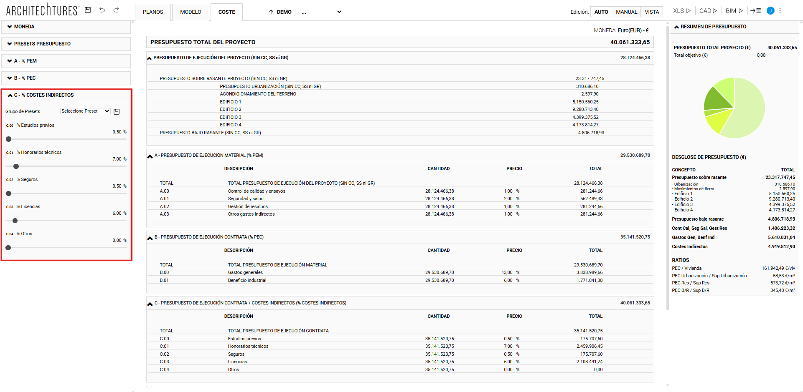The width and height of the screenshot is (803, 392).
Task: Click the save project icon
Action: pyautogui.click(x=88, y=10)
